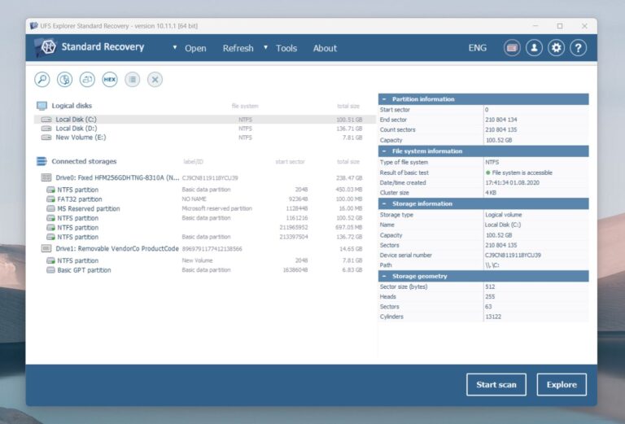
Task: Collapse the Storage geometry section
Action: [385, 277]
